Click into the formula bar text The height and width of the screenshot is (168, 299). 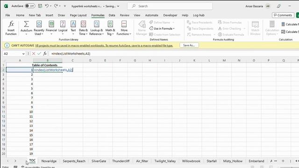pos(71,54)
